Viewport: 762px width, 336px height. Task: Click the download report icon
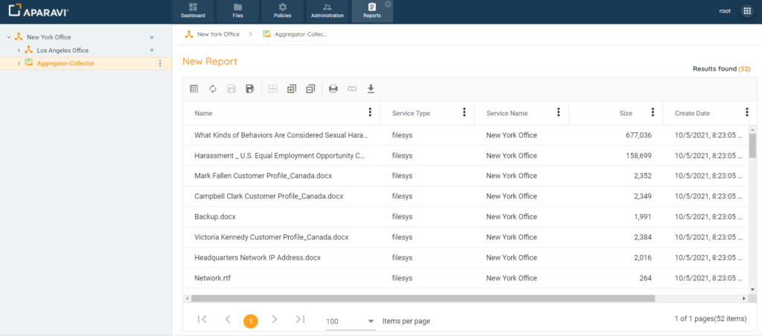click(371, 89)
